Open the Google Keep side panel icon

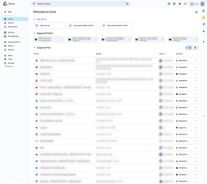(203, 18)
